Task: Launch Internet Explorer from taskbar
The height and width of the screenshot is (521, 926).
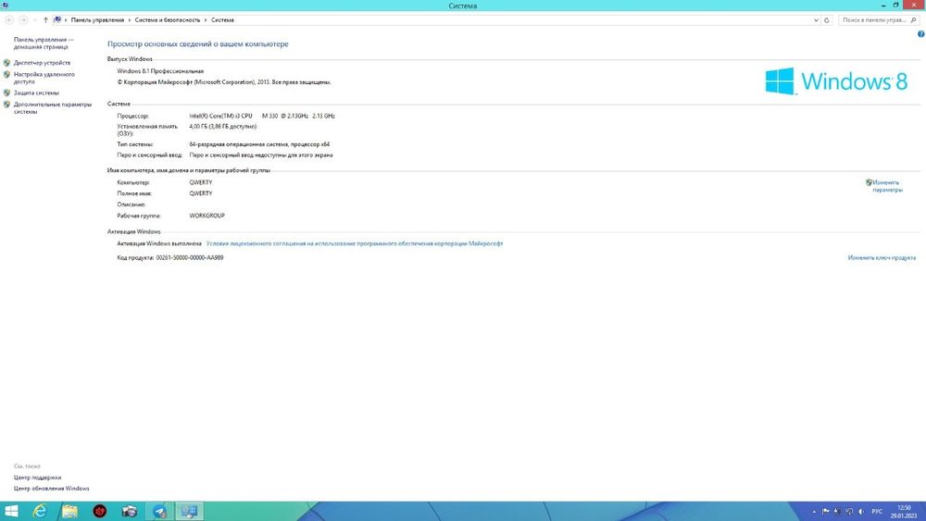Action: coord(40,511)
